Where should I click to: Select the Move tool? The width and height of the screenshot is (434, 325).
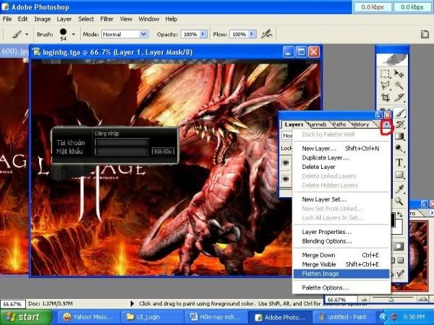(x=399, y=74)
